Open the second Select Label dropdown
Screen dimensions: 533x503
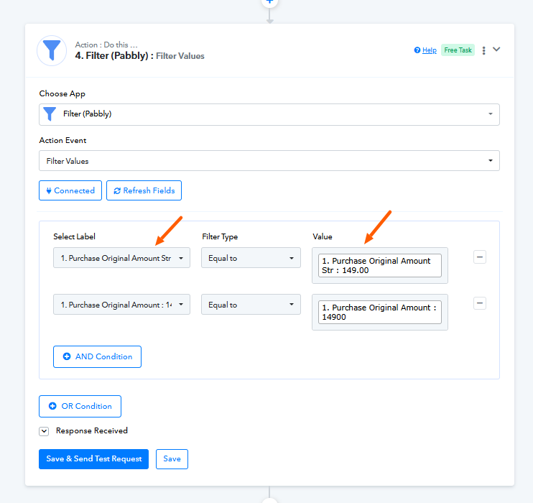click(x=121, y=305)
